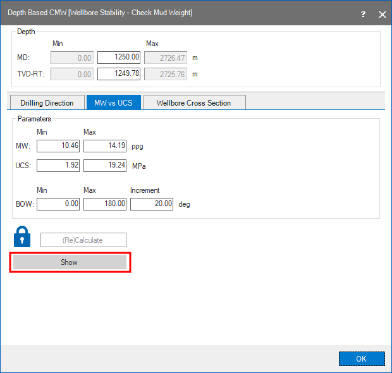Screen dimensions: 392x373
Task: Focus the MW Max field showing 14.19
Action: [105, 147]
